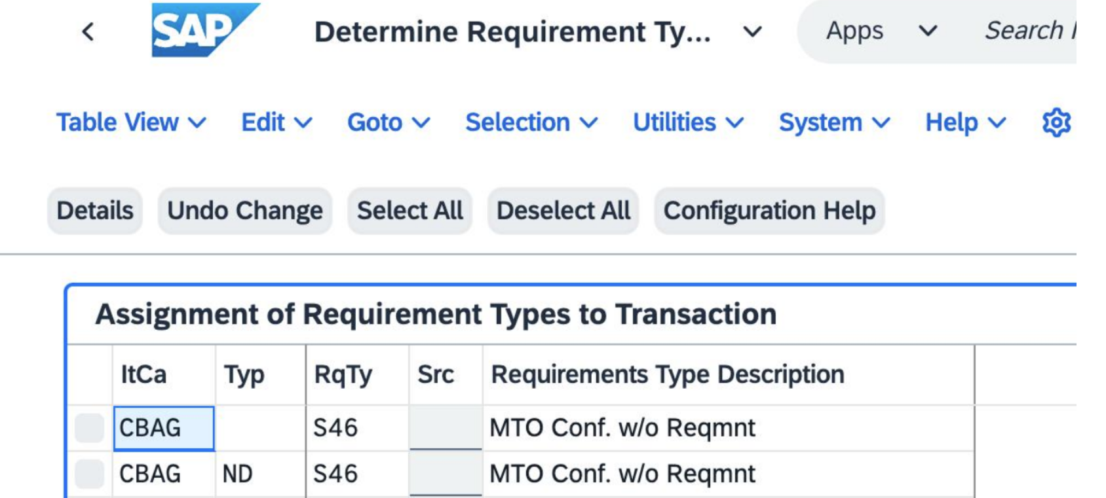
Task: Open the Goto menu
Action: [389, 122]
